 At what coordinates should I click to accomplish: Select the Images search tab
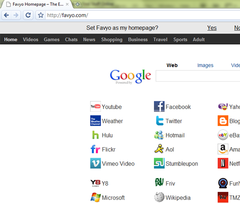click(x=205, y=65)
